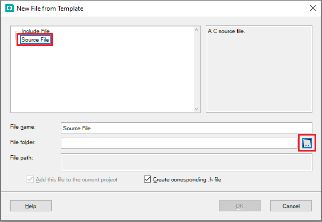Click the File folder input field

pos(179,143)
